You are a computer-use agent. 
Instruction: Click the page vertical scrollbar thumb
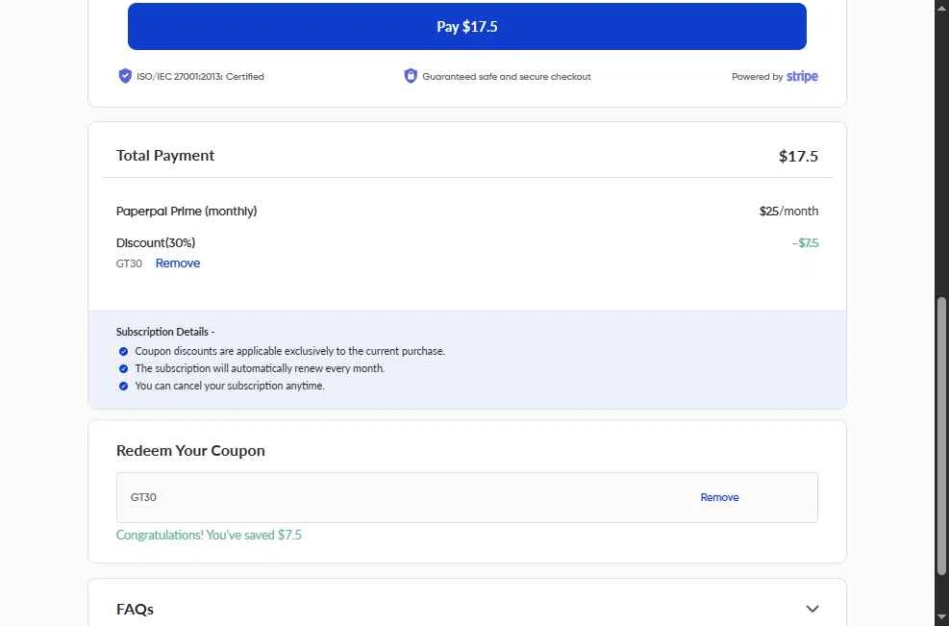tap(941, 436)
